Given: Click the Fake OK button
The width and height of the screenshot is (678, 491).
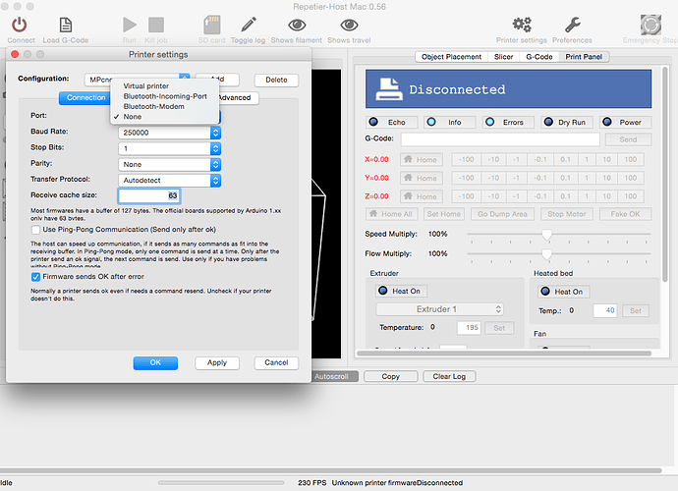Looking at the screenshot, I should coord(625,214).
